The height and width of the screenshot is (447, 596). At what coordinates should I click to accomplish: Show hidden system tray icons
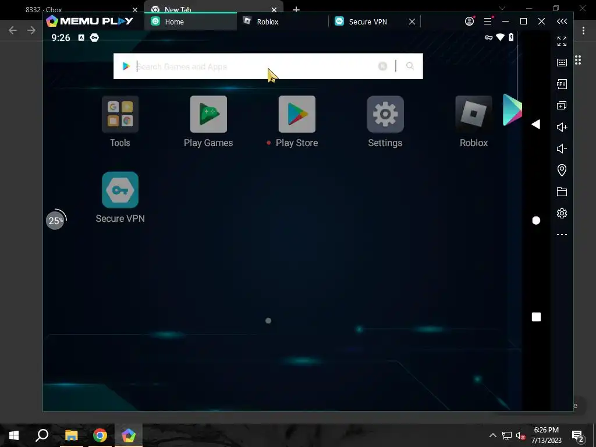click(492, 435)
